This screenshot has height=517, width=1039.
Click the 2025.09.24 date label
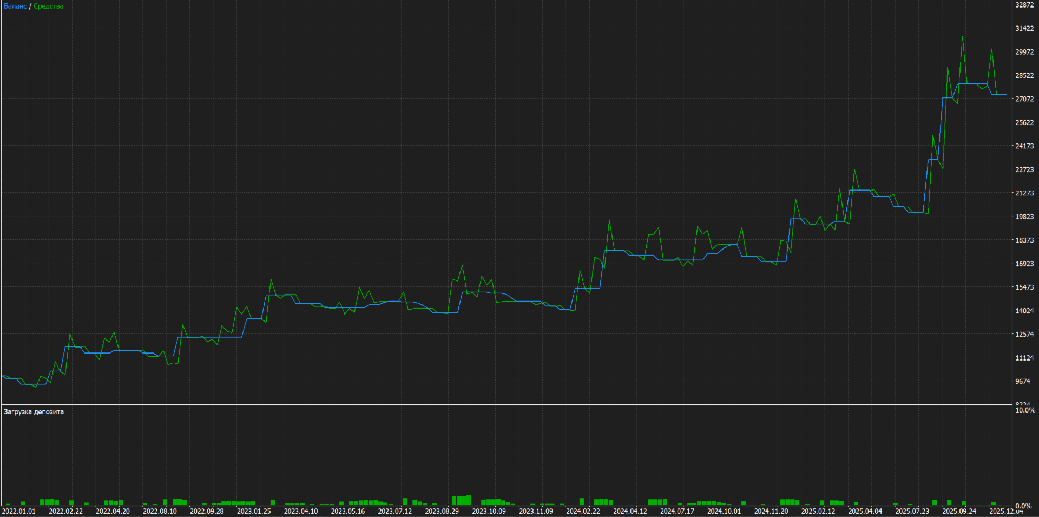pos(959,512)
